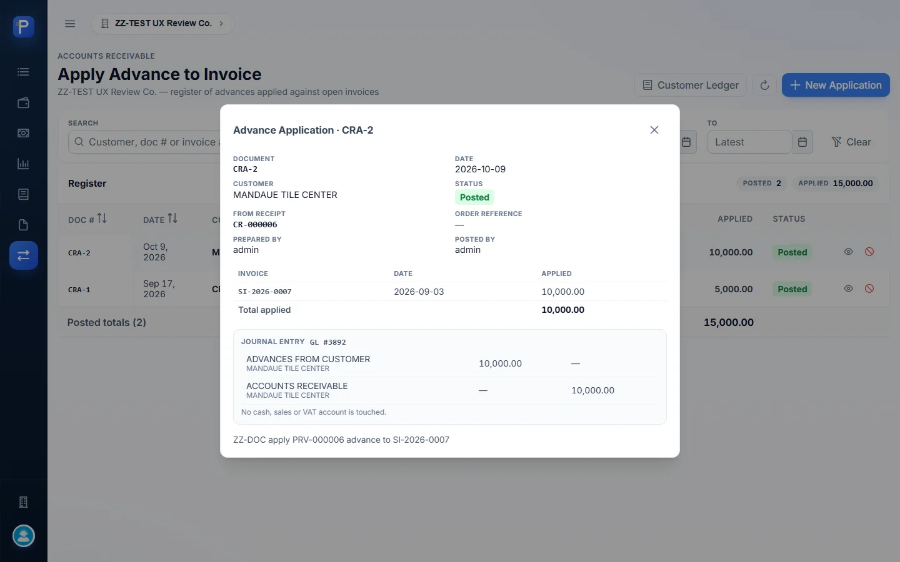Viewport: 900px width, 562px height.
Task: Click document number CRA-2 in the dialog
Action: pyautogui.click(x=246, y=169)
